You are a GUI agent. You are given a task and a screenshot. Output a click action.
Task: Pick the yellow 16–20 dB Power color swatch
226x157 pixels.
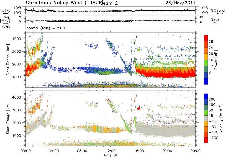click(x=206, y=56)
